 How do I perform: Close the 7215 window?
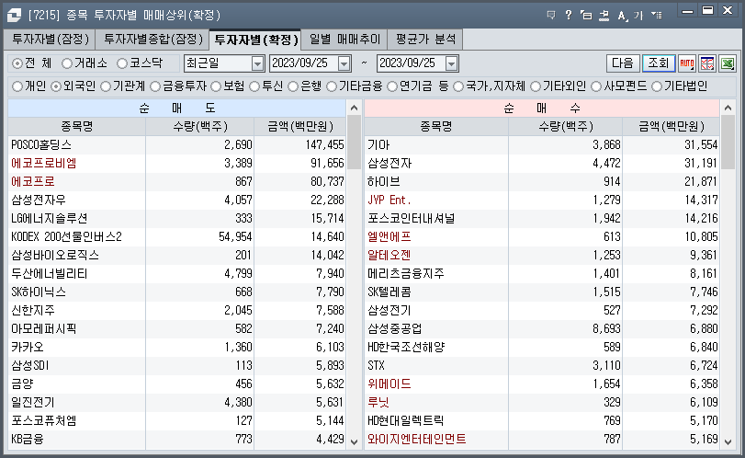[x=728, y=10]
